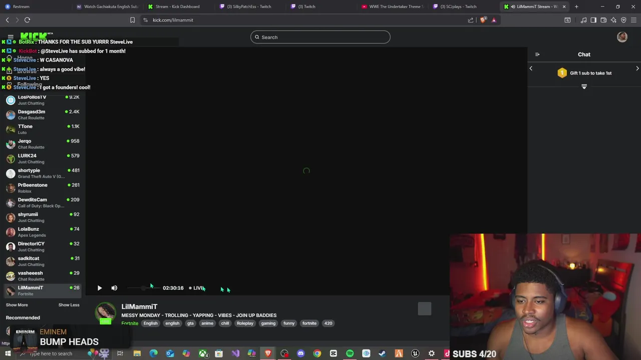Screen dimensions: 641x360
Task: Click Show Less under followed channels
Action: 69,305
